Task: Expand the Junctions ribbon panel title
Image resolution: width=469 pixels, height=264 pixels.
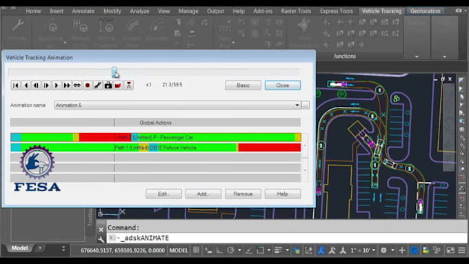Action: click(x=345, y=57)
